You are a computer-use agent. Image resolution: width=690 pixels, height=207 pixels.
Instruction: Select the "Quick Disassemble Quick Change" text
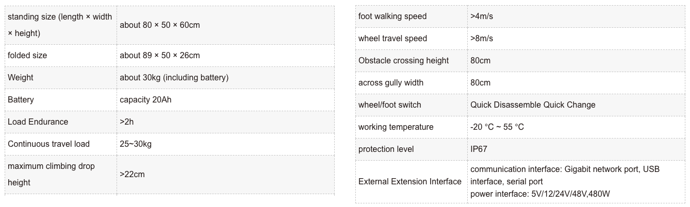click(x=533, y=105)
